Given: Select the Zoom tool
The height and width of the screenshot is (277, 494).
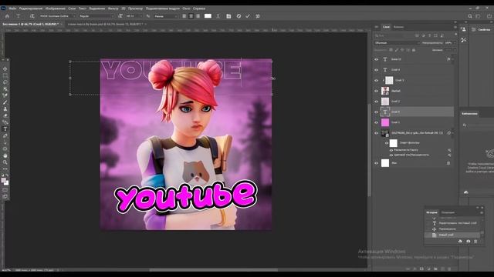Looking at the screenshot, I should pyautogui.click(x=5, y=162).
